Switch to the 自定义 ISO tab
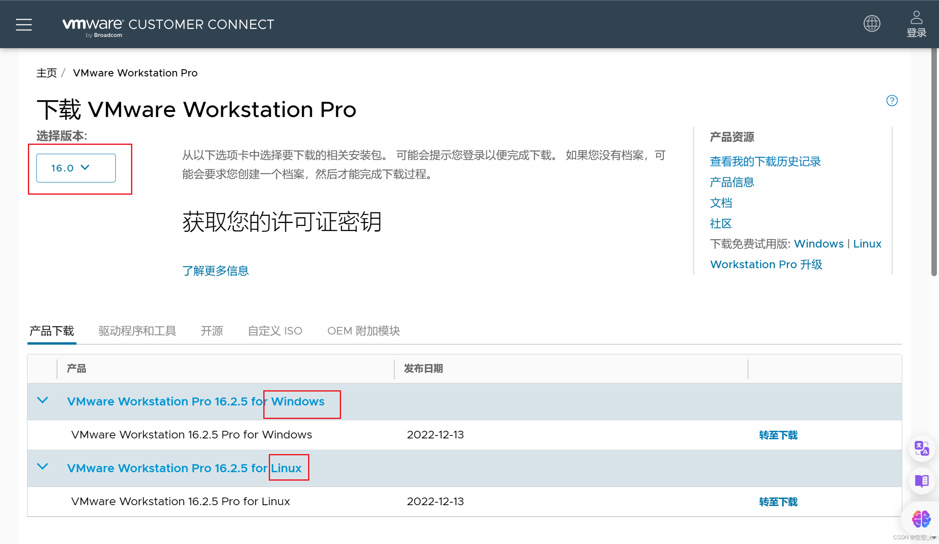The image size is (939, 544). tap(275, 331)
